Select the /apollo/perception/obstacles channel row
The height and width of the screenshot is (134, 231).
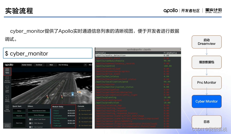pos(138,92)
